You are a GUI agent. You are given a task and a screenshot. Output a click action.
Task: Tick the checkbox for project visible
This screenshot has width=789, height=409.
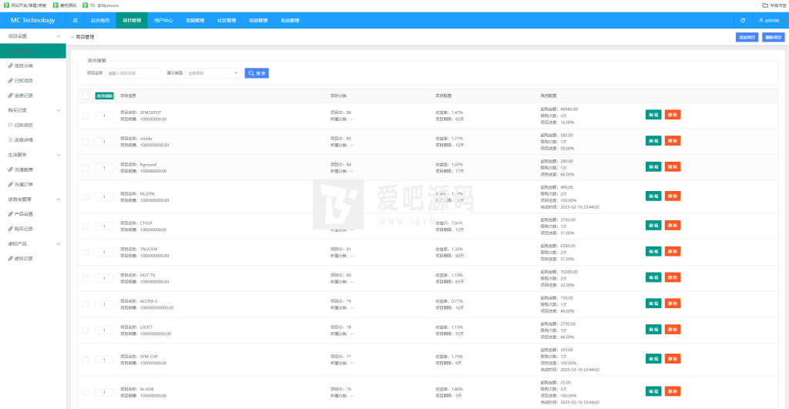pyautogui.click(x=86, y=142)
